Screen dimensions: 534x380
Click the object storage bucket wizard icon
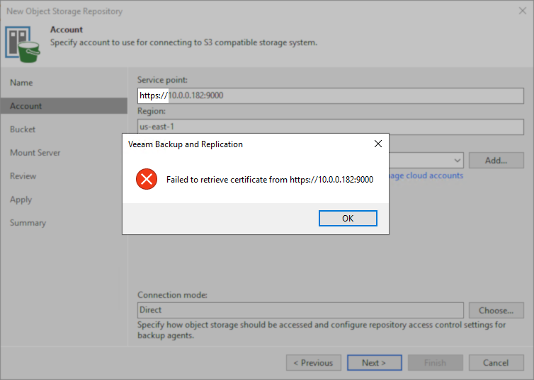pos(23,45)
